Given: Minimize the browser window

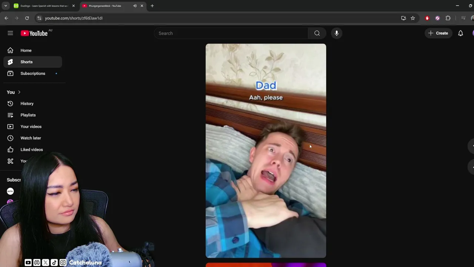Looking at the screenshot, I should click(x=457, y=6).
